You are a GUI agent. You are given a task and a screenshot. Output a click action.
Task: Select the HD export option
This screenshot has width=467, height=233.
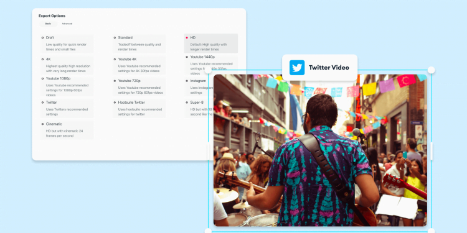(211, 43)
